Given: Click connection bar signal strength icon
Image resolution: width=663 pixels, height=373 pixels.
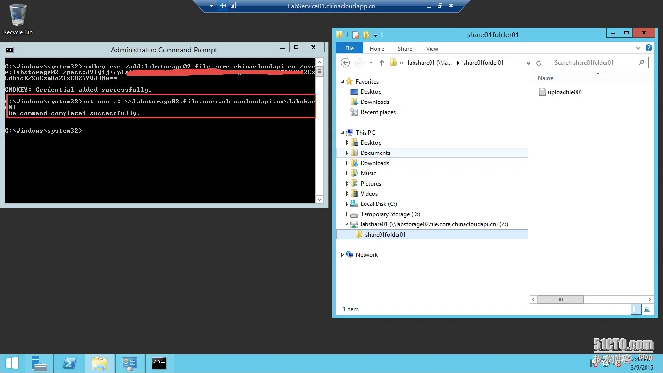Looking at the screenshot, I should click(x=233, y=6).
